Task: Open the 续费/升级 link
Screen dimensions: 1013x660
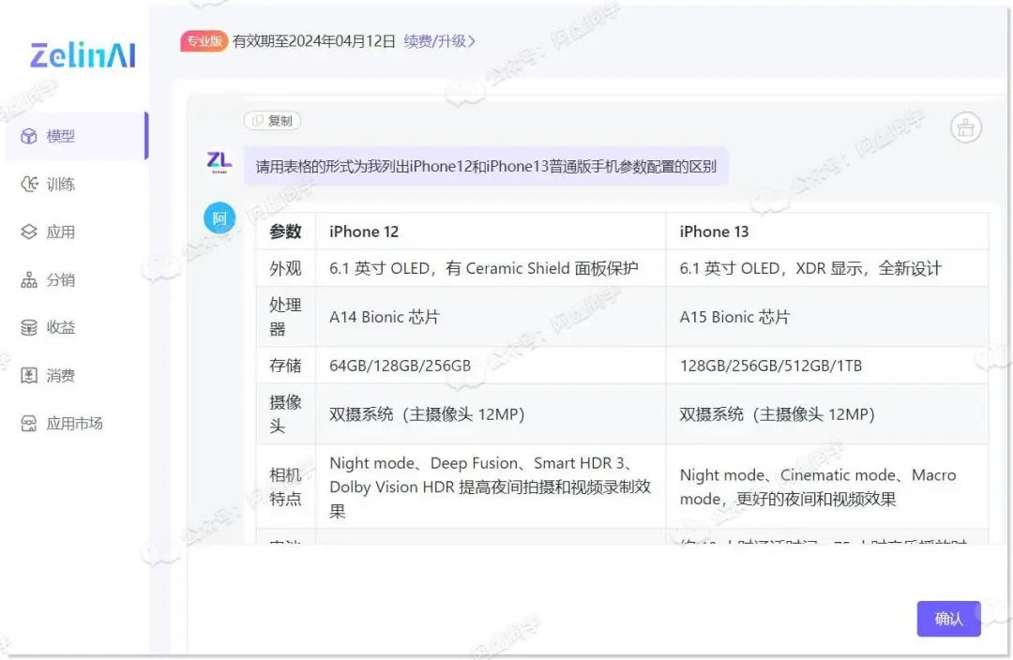Action: tap(440, 41)
